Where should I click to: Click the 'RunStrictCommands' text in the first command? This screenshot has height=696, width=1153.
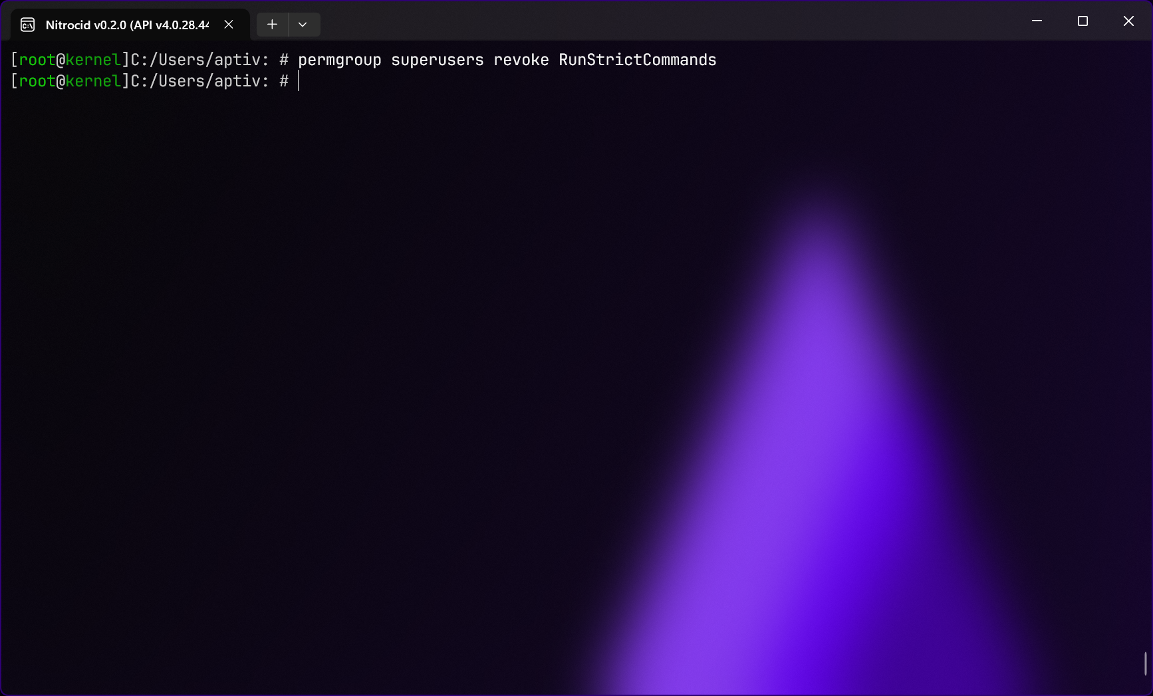click(638, 60)
